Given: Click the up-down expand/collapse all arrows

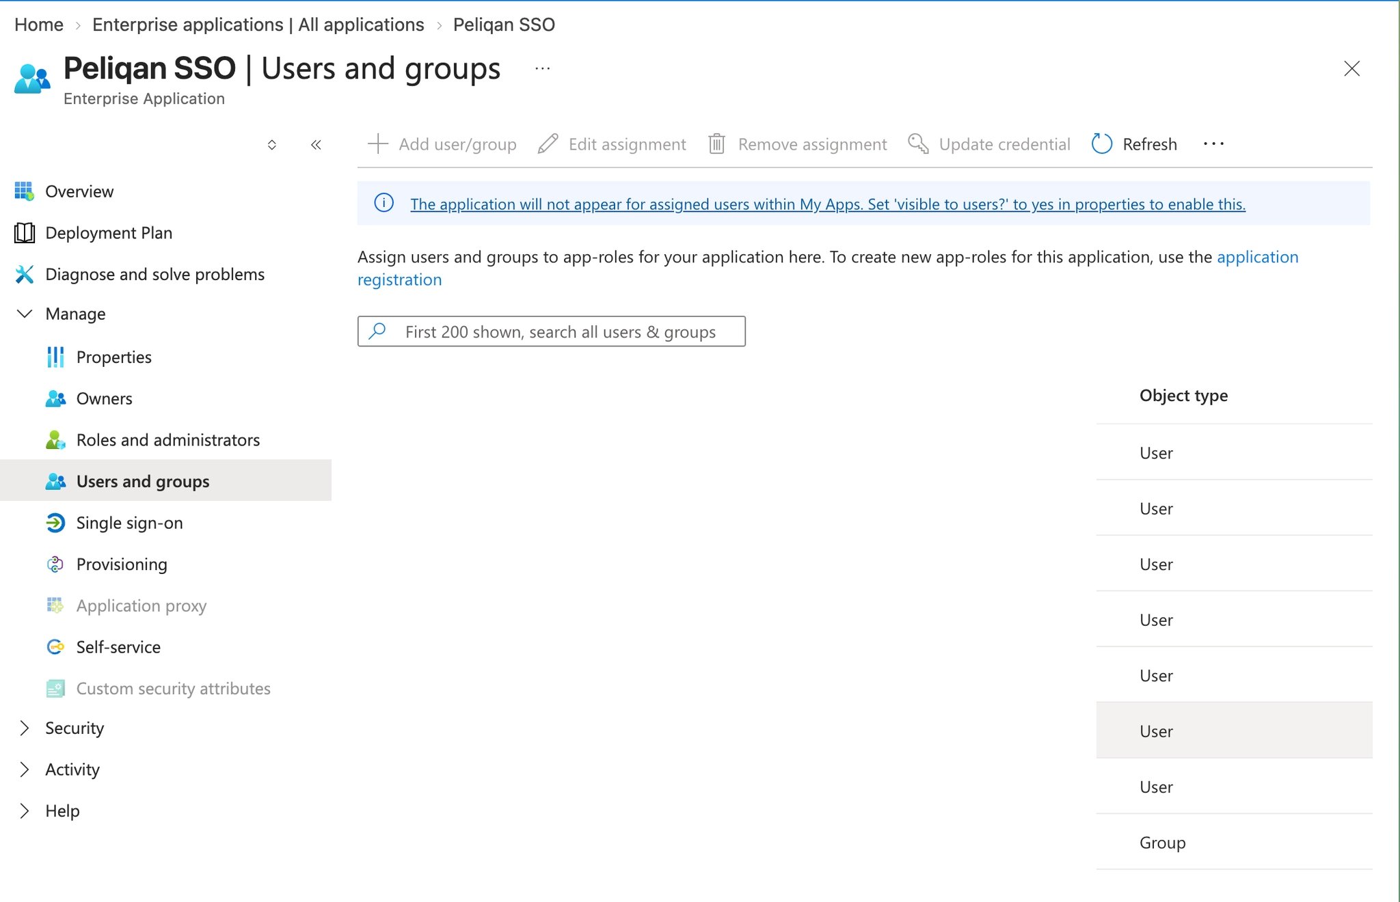Looking at the screenshot, I should [272, 144].
